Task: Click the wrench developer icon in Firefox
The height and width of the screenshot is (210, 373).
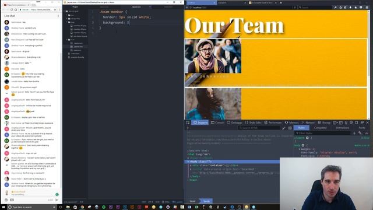Action: tap(335, 8)
